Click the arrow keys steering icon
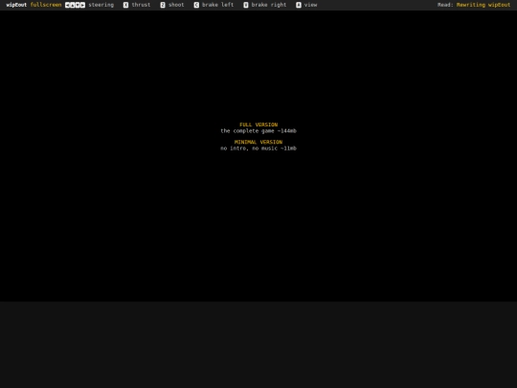This screenshot has width=517, height=388. 76,5
